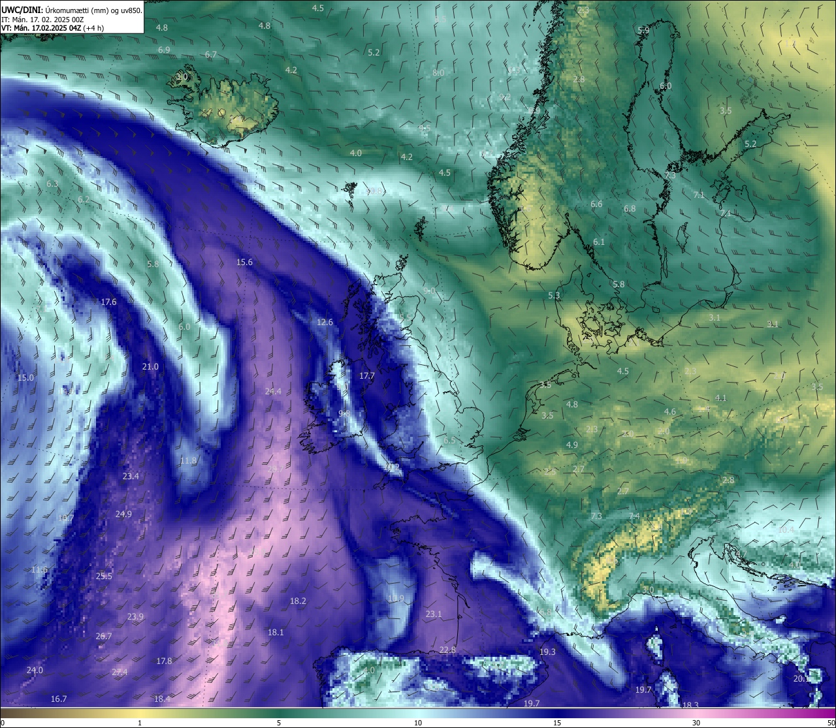Click the 11.8 value label
Screen dimensions: 836x728
point(188,461)
